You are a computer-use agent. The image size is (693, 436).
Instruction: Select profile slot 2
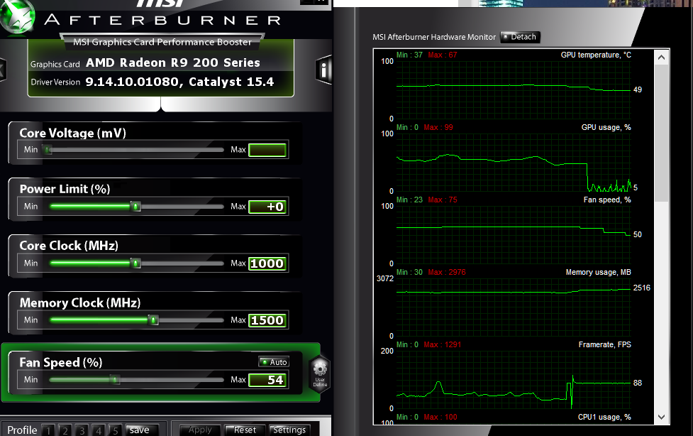[65, 430]
